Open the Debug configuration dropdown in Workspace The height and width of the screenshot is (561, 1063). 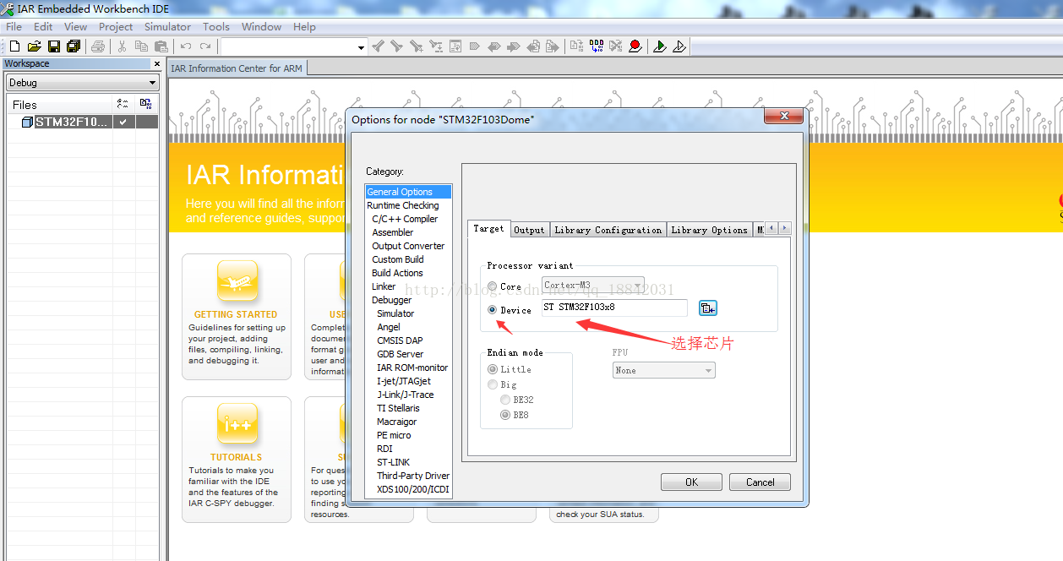pos(83,83)
